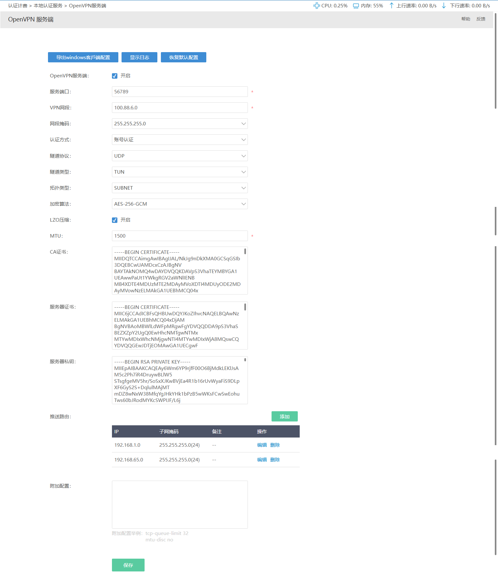This screenshot has height=574, width=498.
Task: Click the download speed arrow icon
Action: 444,5
